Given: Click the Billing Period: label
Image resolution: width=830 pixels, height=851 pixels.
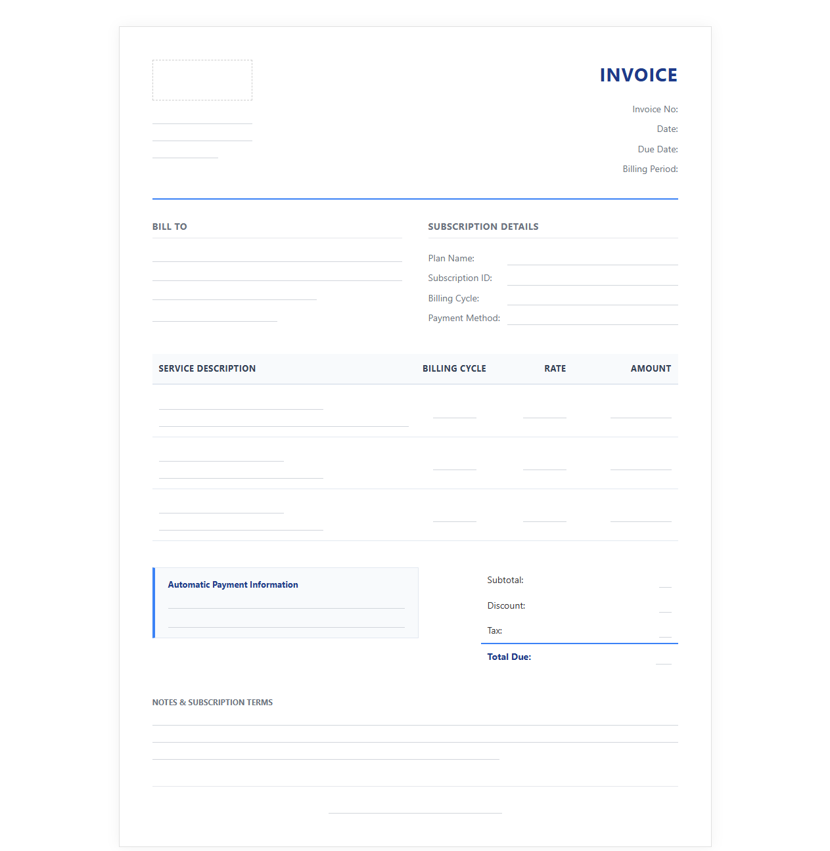Looking at the screenshot, I should pos(650,169).
